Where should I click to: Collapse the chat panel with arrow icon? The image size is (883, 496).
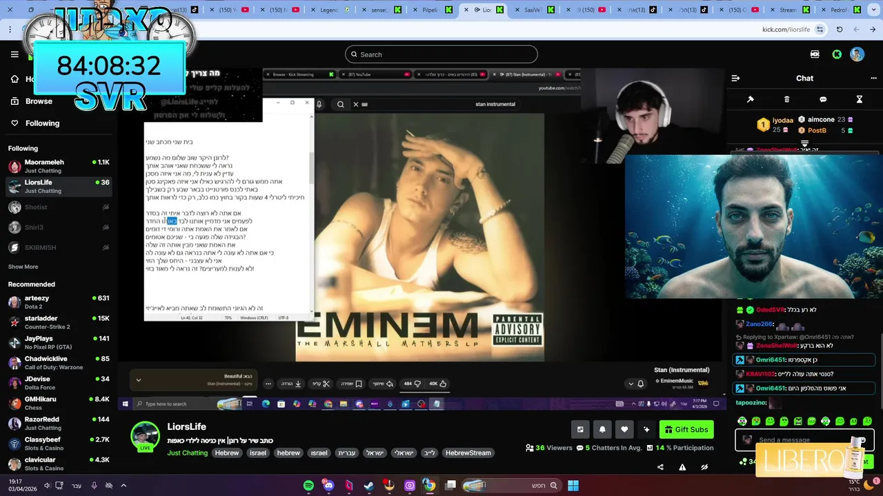pyautogui.click(x=735, y=79)
